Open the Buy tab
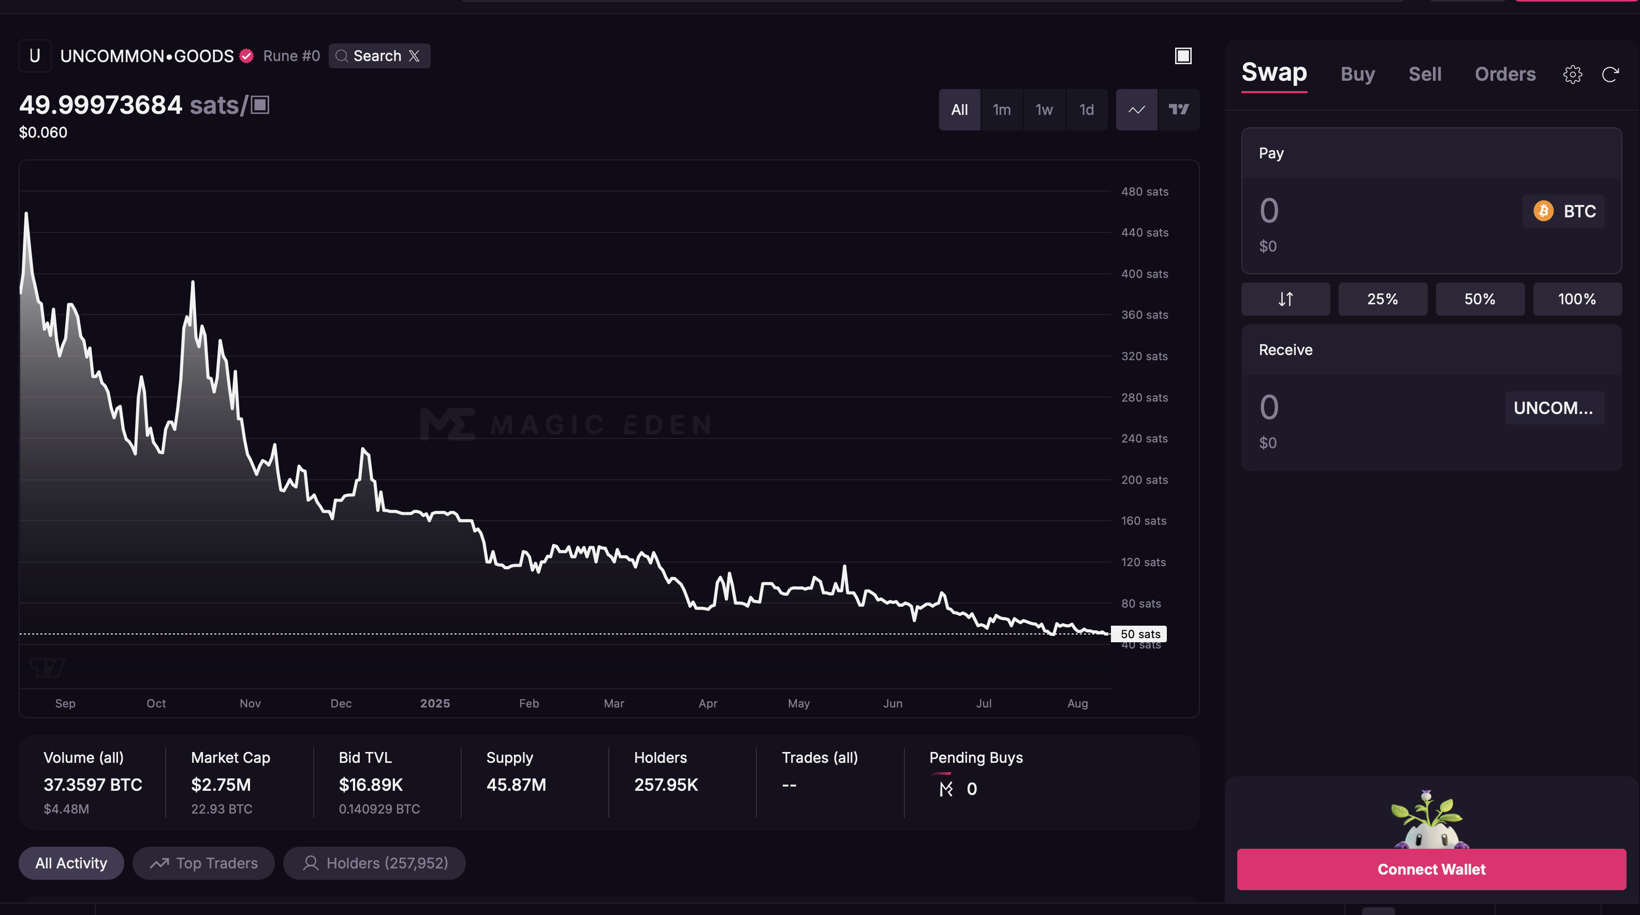1640x915 pixels. (1357, 74)
